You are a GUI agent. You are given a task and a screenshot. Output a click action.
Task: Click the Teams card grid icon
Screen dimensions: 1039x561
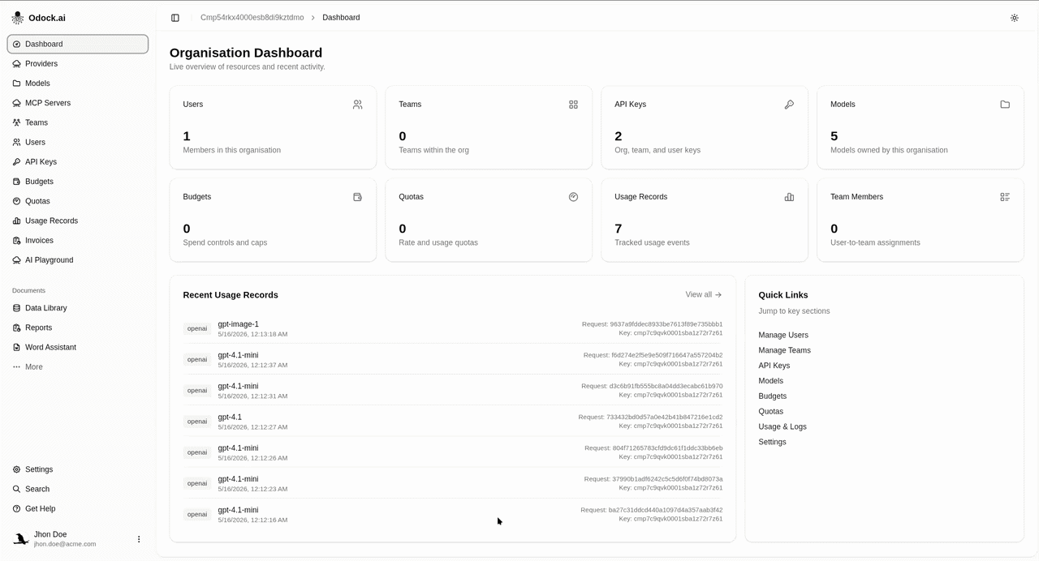(x=574, y=105)
